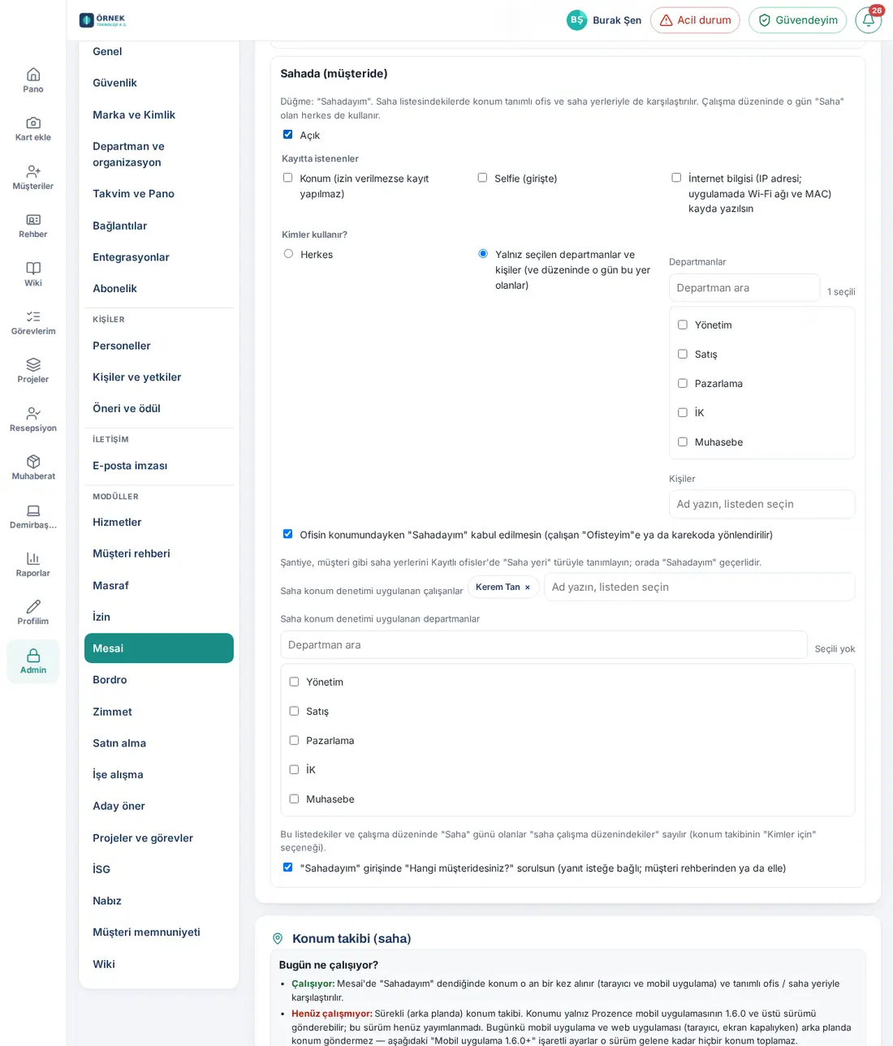Click the Kart ekle camera icon
Viewport: 893px width, 1046px height.
(x=33, y=123)
